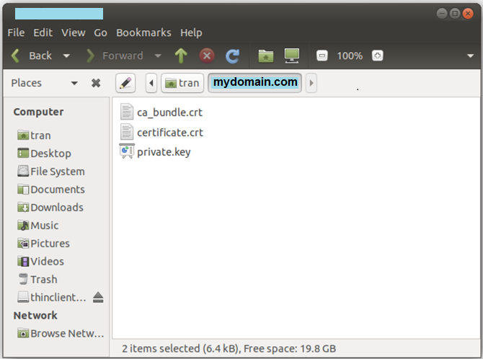The image size is (483, 359).
Task: Open Videos in the sidebar
Action: coord(40,261)
